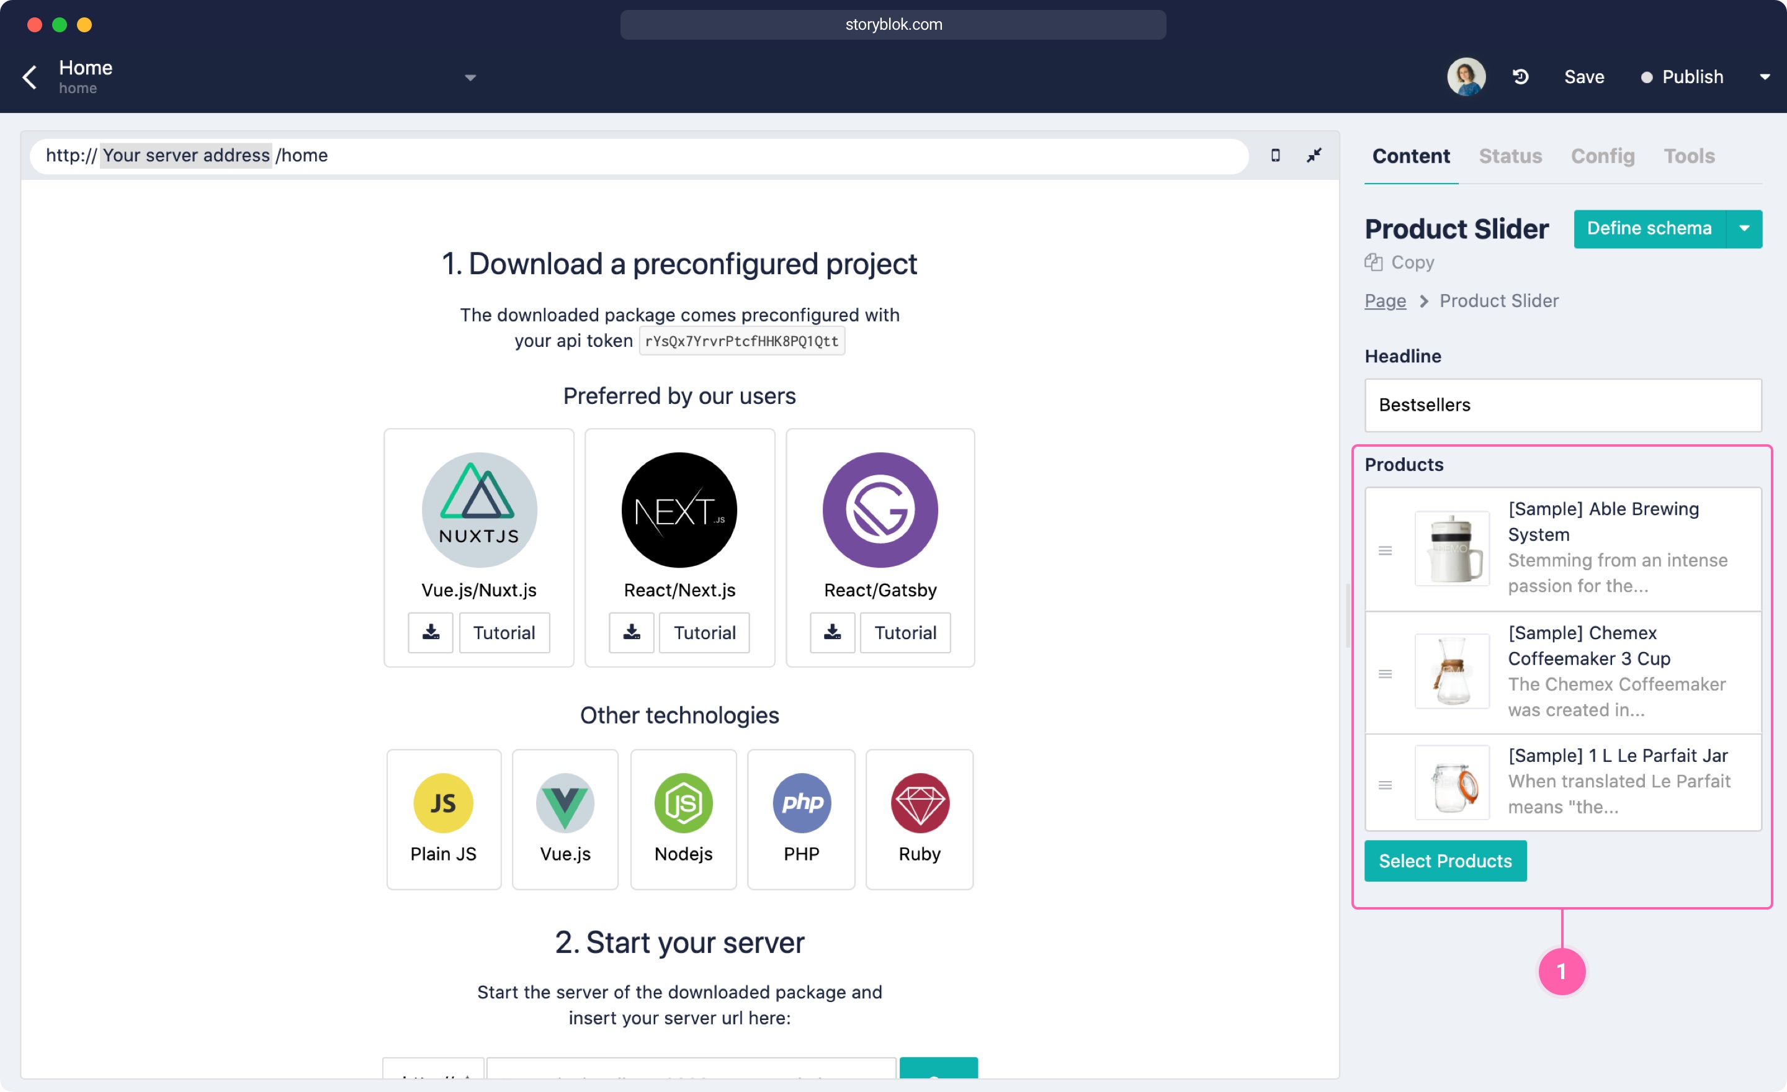Choose the Vue.js technology card
The height and width of the screenshot is (1092, 1787).
[x=565, y=818]
